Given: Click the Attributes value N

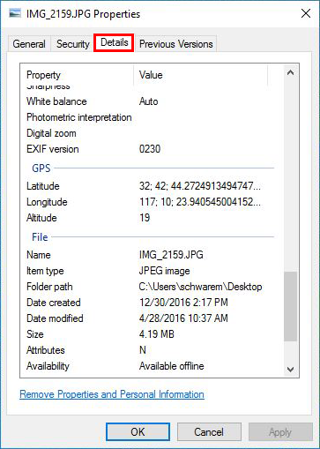Looking at the screenshot, I should (143, 350).
